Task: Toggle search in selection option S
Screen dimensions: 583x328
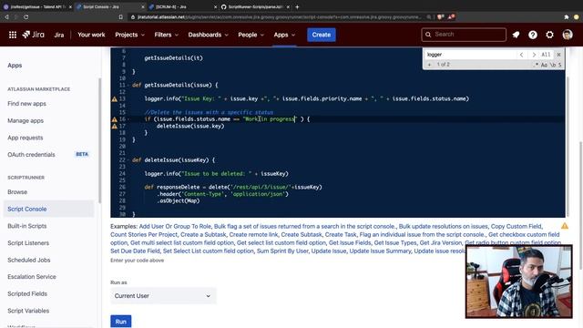Action: (559, 65)
